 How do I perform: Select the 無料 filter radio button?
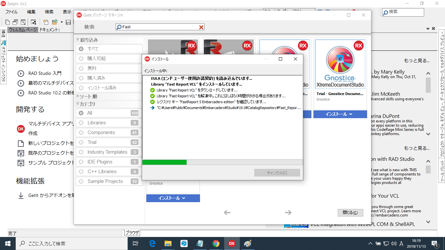(81, 68)
